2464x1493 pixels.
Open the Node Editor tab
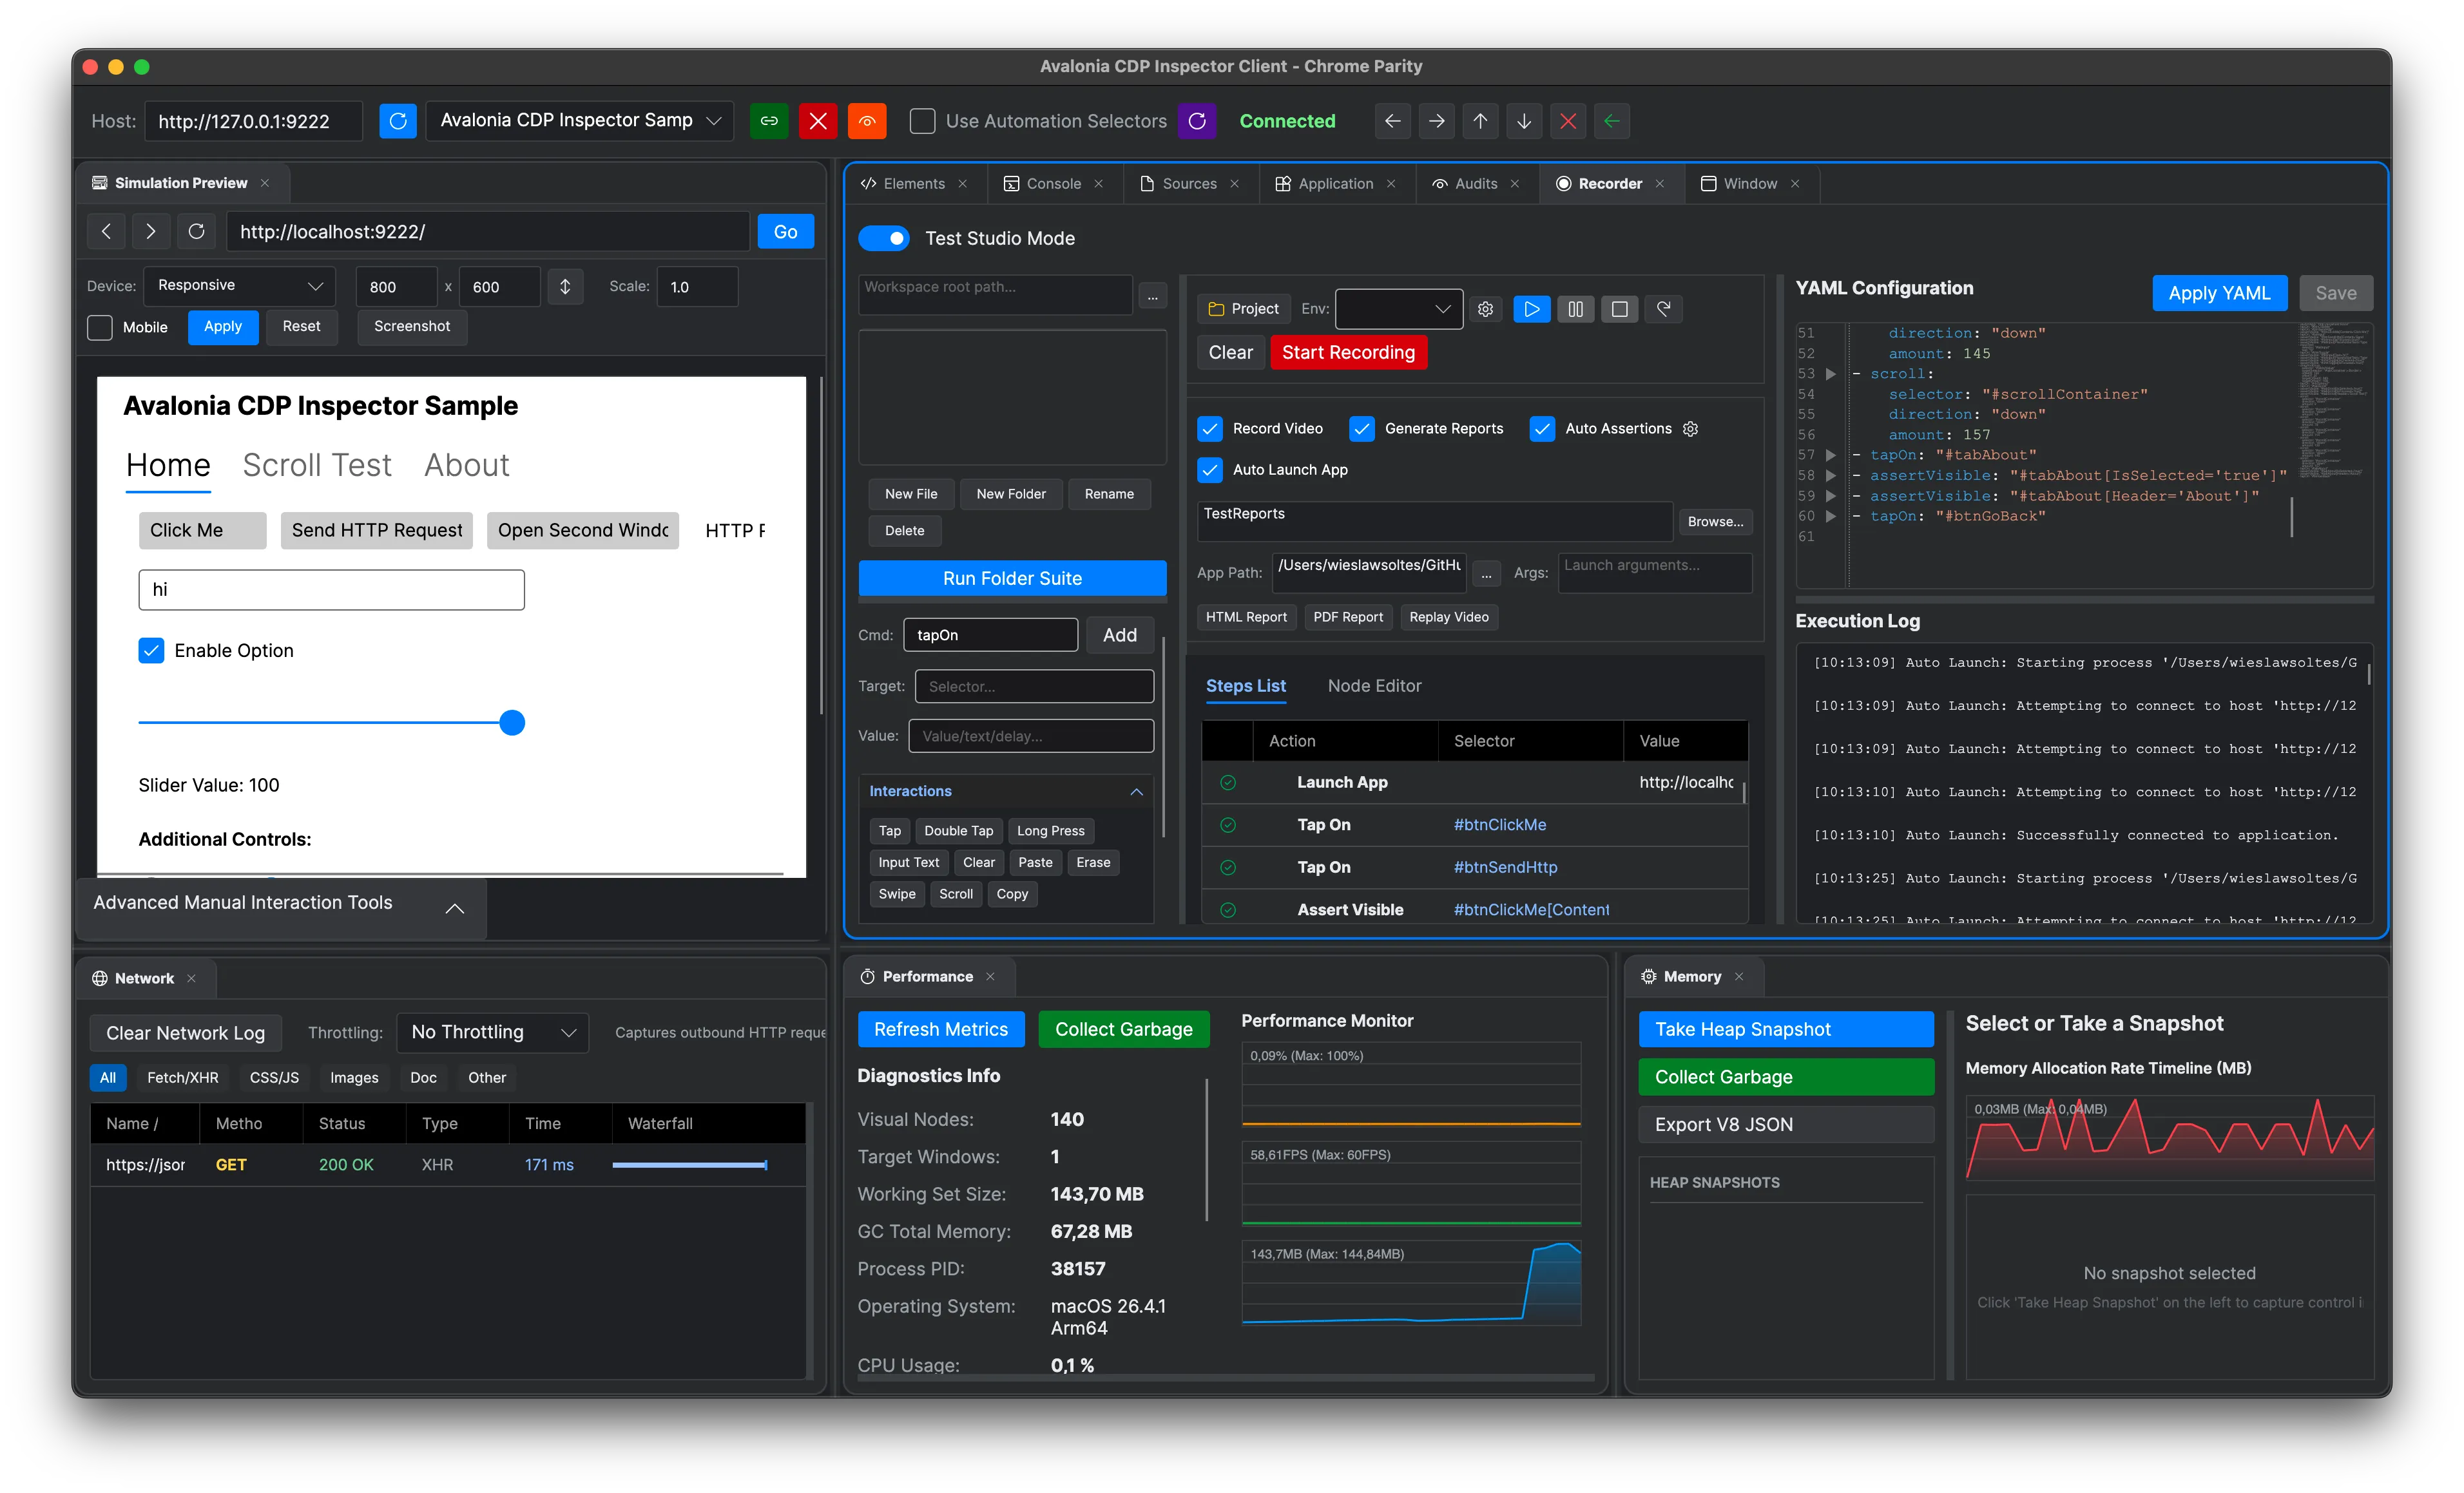[x=1374, y=685]
